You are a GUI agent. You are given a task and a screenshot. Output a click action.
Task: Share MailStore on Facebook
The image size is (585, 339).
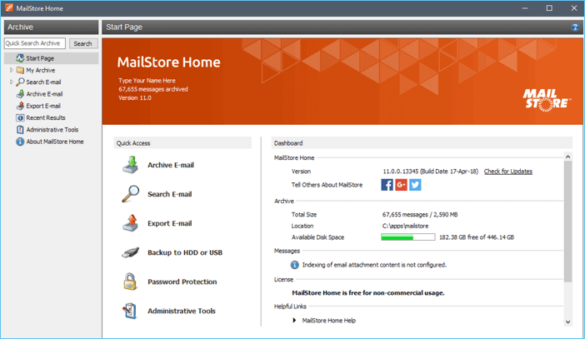(x=387, y=185)
